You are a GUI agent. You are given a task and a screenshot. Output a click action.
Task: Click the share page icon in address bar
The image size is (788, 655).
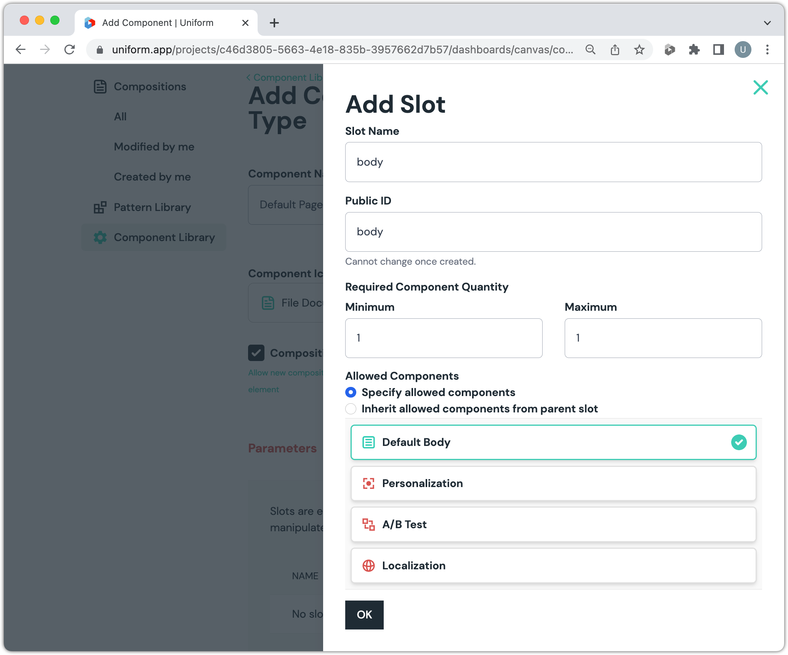click(615, 50)
